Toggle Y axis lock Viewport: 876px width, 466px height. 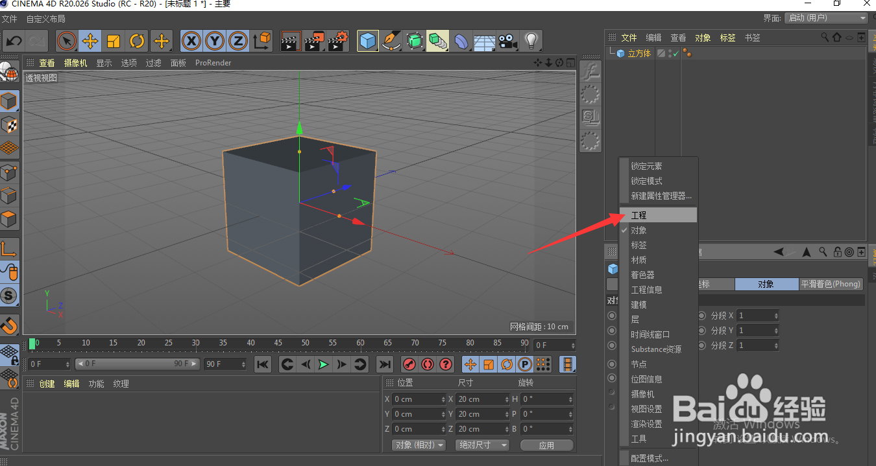pos(215,41)
